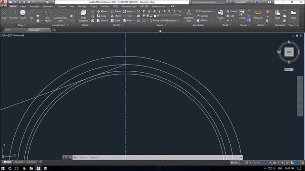Activate Ray Mode tool

48,16
